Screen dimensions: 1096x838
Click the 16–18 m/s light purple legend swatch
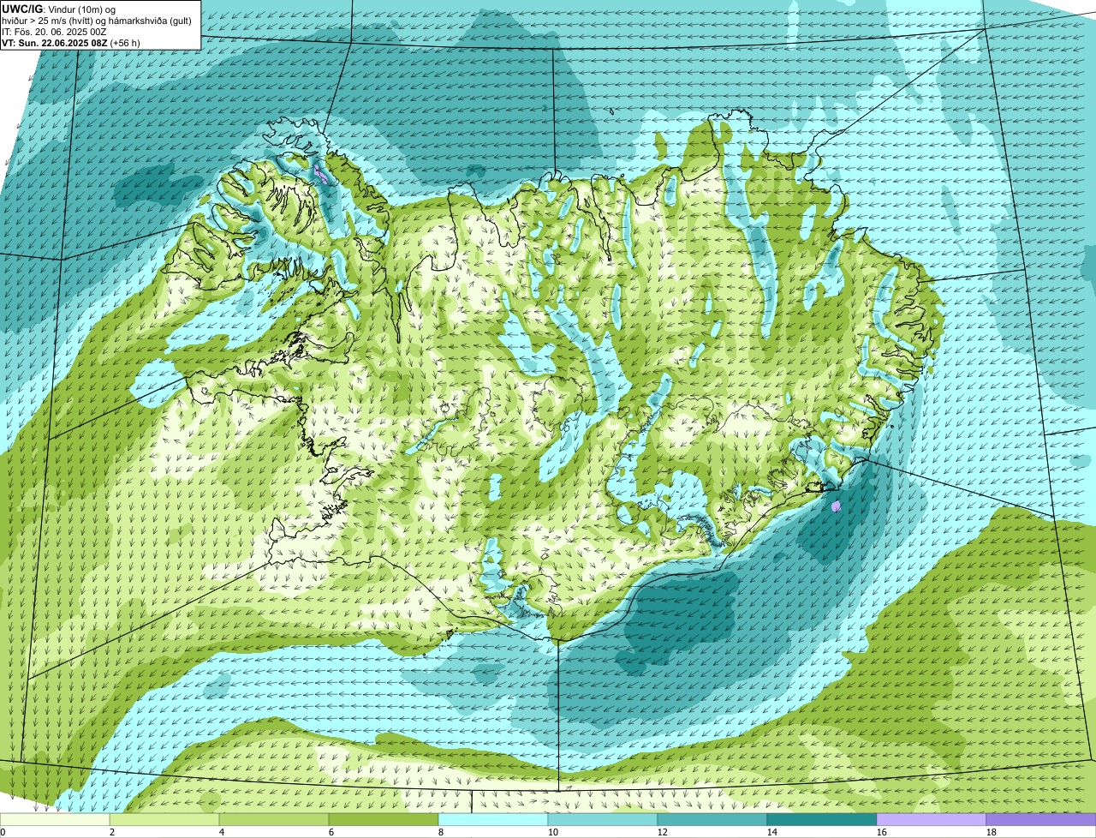[x=932, y=820]
